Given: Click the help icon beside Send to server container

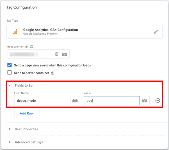Looking at the screenshot, I should click(x=52, y=73).
